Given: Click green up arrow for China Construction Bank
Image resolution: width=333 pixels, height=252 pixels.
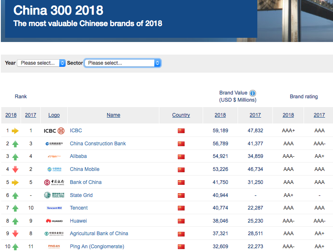Looking at the screenshot, I should point(15,144).
